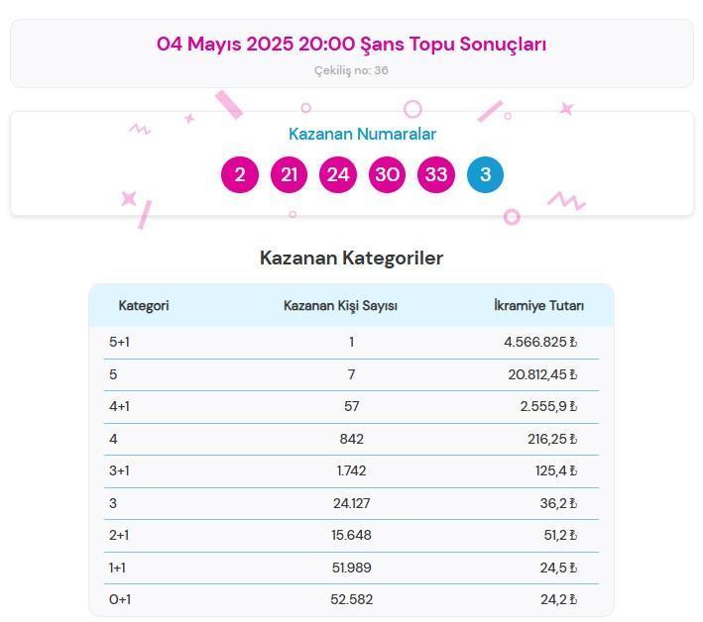Click the blue bonus ball 3
The width and height of the screenshot is (703, 622).
[485, 175]
